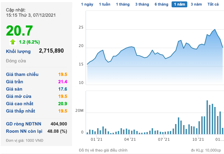Click the 07 '21 axis marker
Screen dimensions: 224x154
[164, 139]
